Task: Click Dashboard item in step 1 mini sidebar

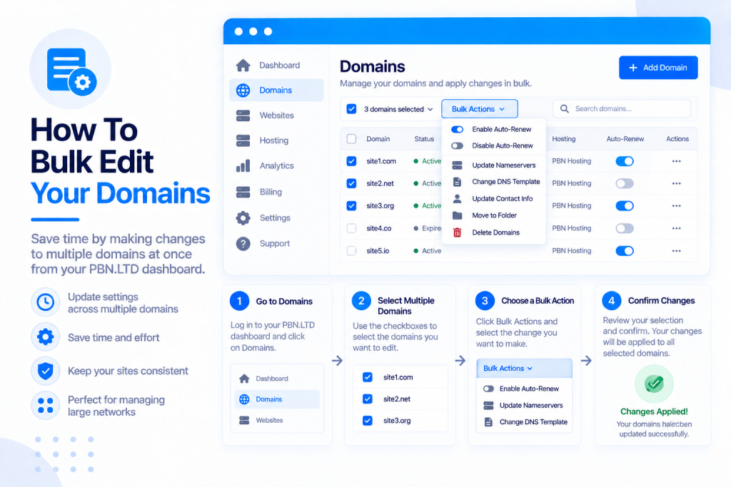Action: click(277, 379)
